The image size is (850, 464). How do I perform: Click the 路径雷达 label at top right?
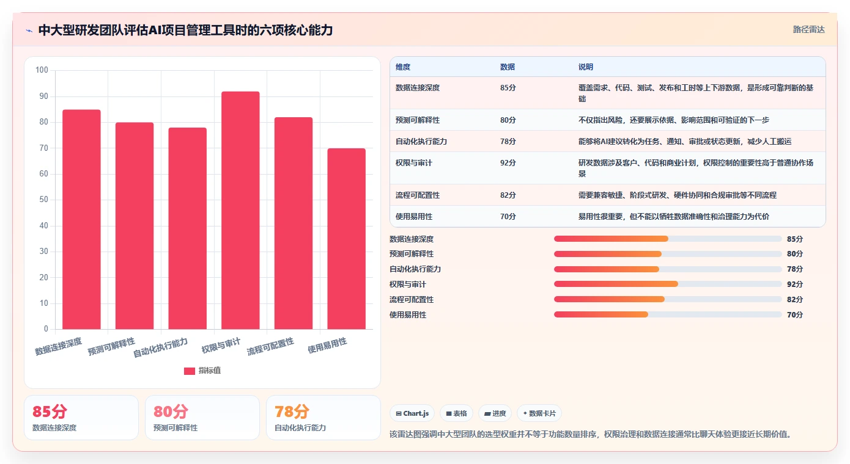(x=809, y=29)
